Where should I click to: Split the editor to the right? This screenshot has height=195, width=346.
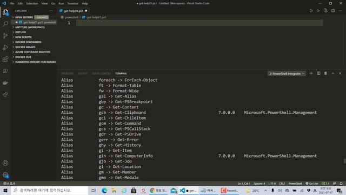[x=333, y=11]
